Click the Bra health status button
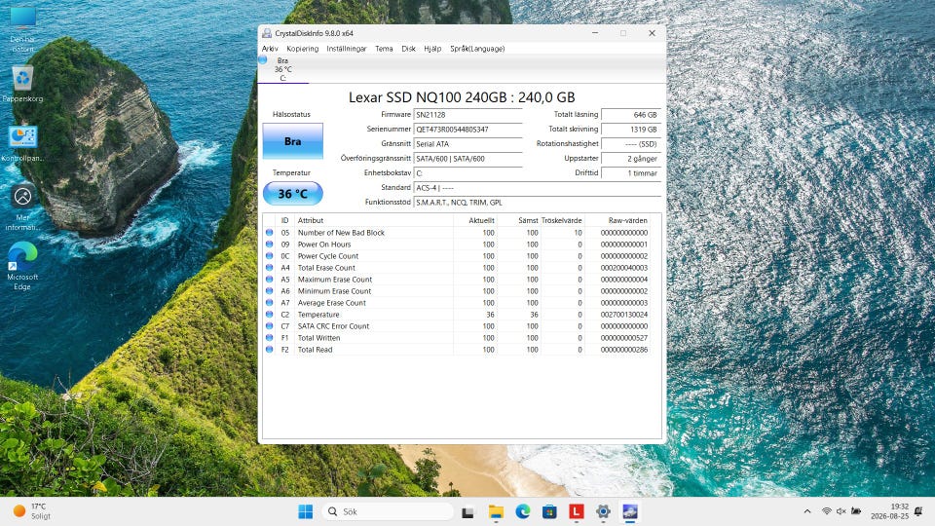 (x=293, y=141)
